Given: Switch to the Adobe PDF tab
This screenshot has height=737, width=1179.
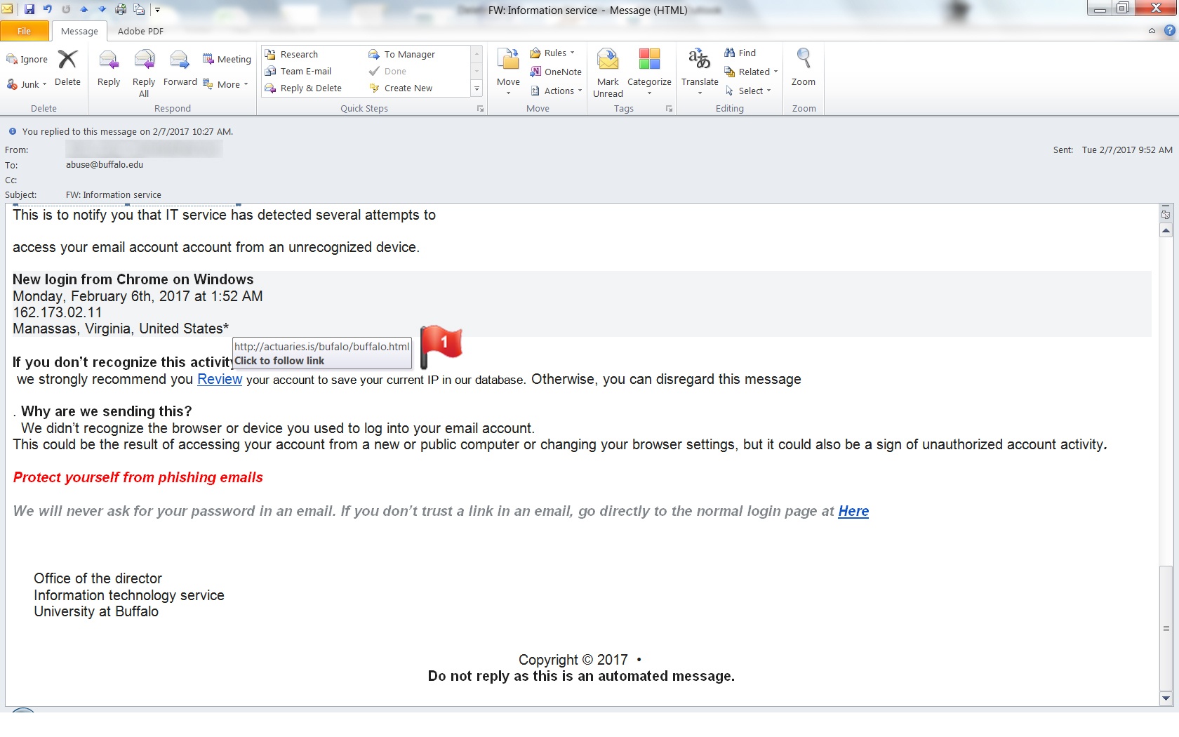Looking at the screenshot, I should [140, 31].
